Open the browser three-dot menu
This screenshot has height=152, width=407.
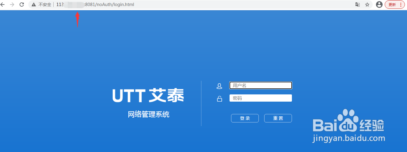point(401,5)
